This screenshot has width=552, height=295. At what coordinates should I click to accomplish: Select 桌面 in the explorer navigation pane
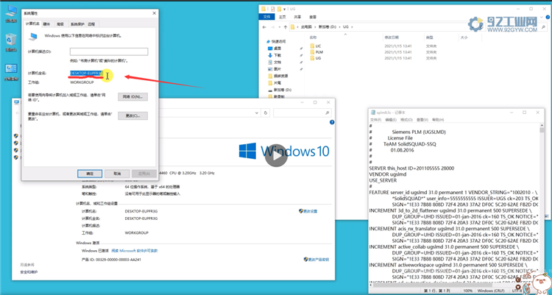pos(275,49)
